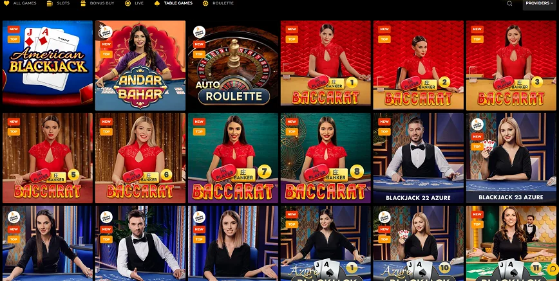Click the Roulette wheel icon
559x281 pixels.
click(x=205, y=3)
